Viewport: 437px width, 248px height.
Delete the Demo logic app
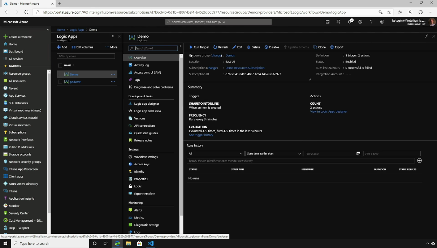(254, 47)
